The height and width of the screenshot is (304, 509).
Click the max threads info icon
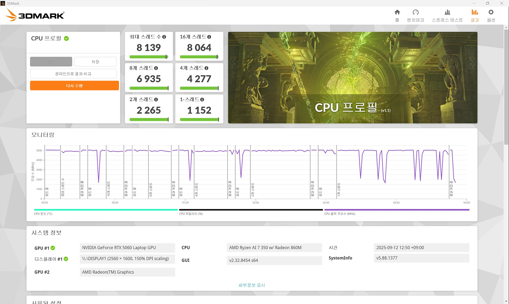tap(164, 37)
